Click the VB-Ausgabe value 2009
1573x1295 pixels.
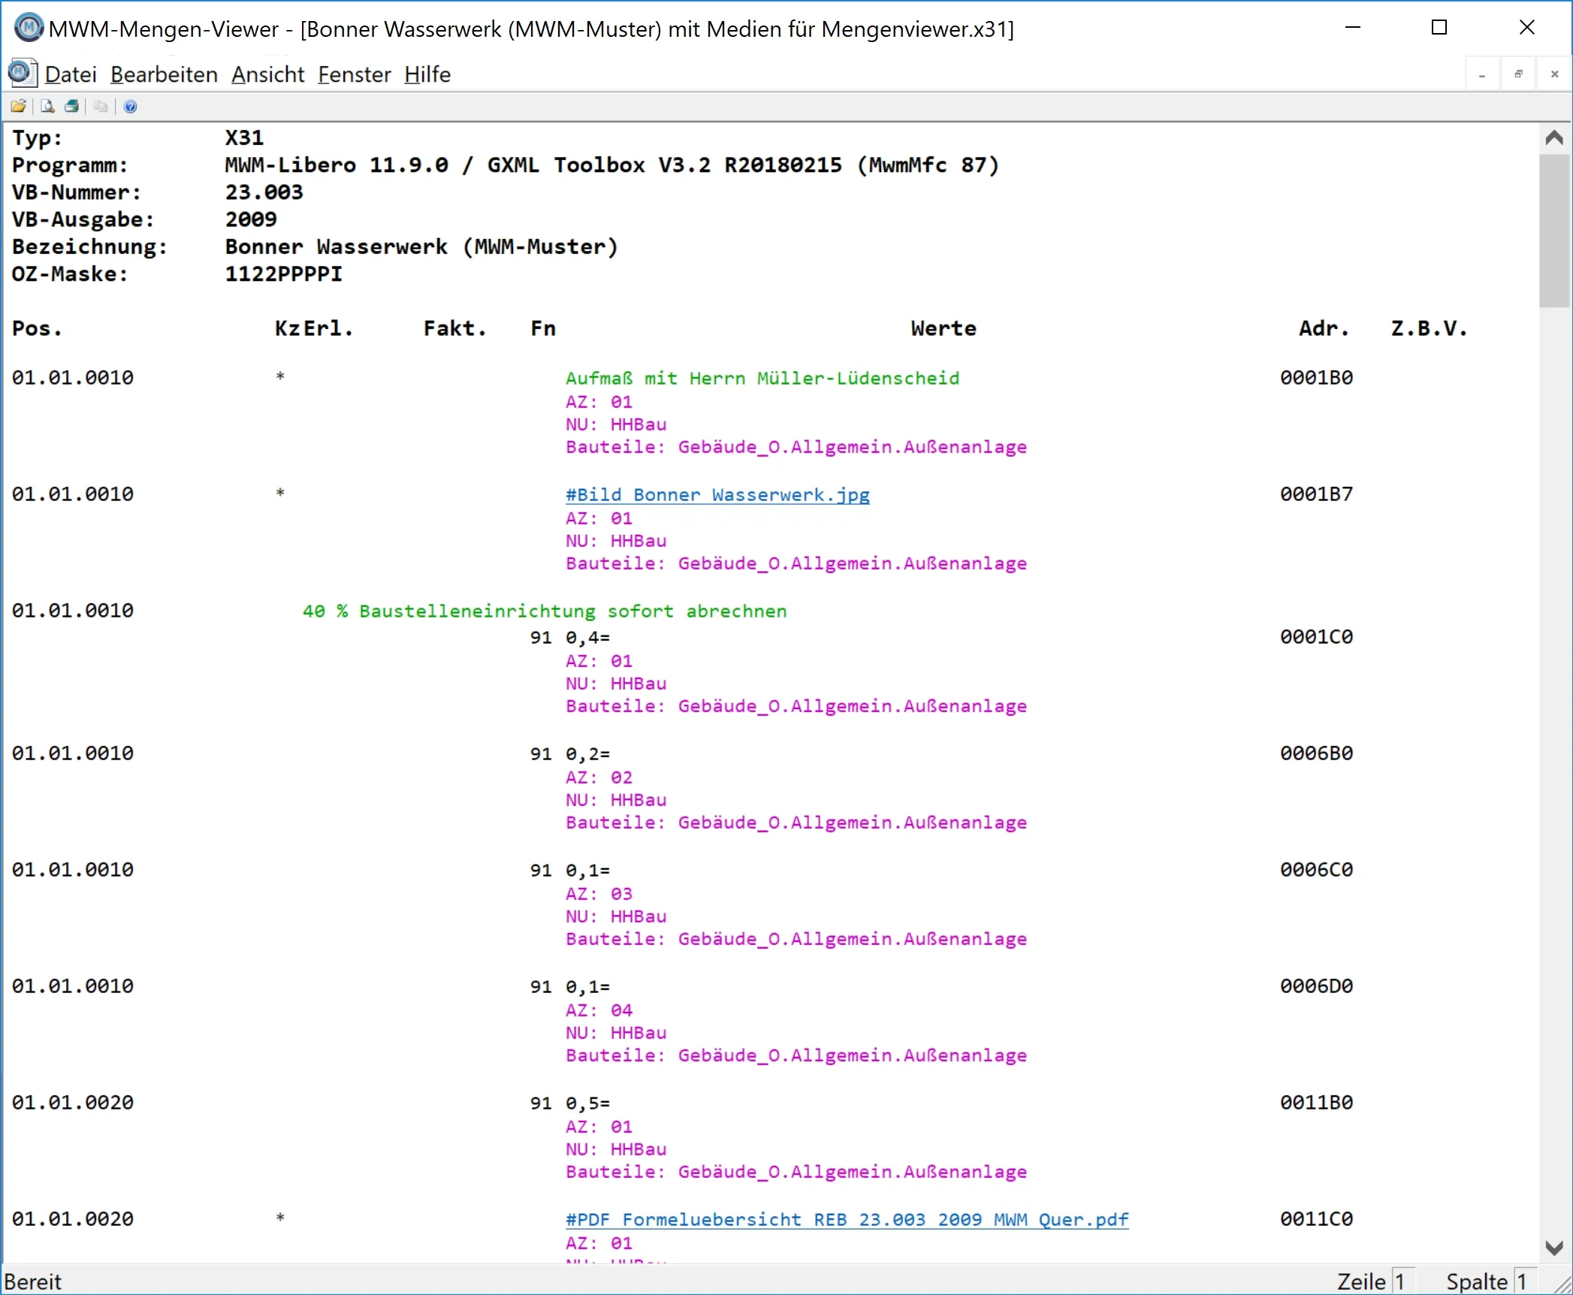click(x=251, y=219)
